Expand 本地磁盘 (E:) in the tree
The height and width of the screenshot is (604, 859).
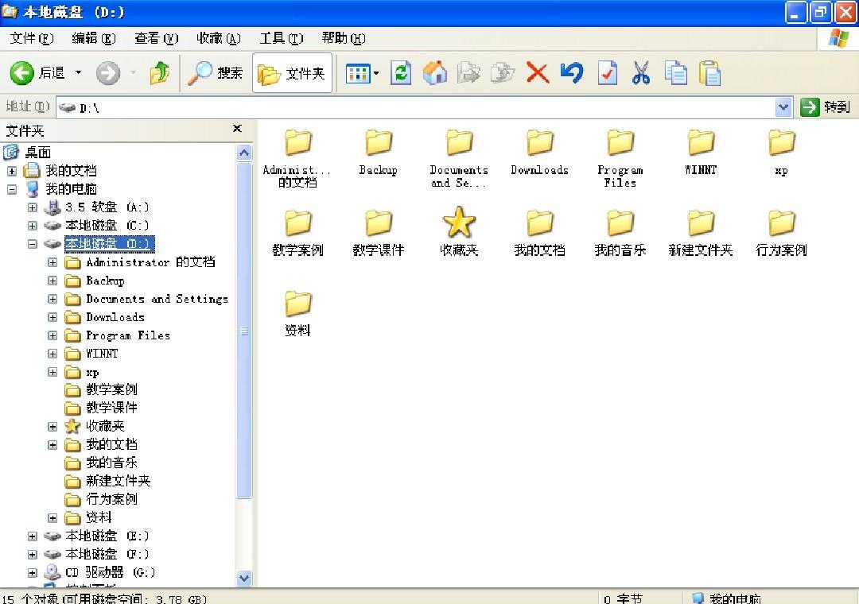coord(33,536)
